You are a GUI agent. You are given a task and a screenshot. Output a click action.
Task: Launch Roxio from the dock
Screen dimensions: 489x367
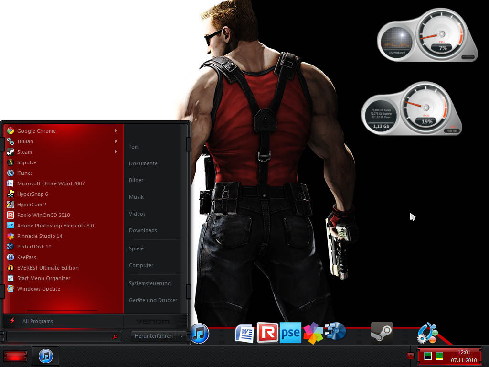[267, 333]
